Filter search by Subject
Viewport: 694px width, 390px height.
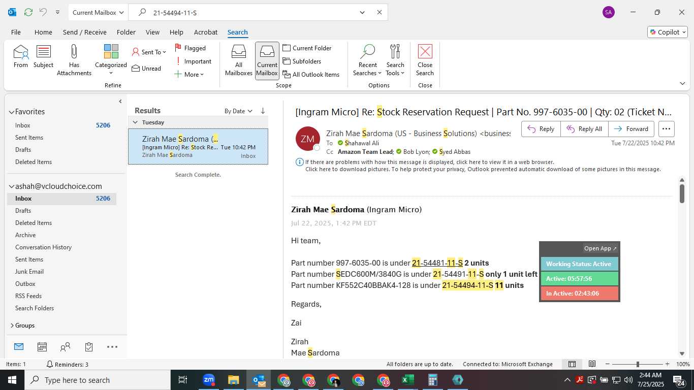43,56
